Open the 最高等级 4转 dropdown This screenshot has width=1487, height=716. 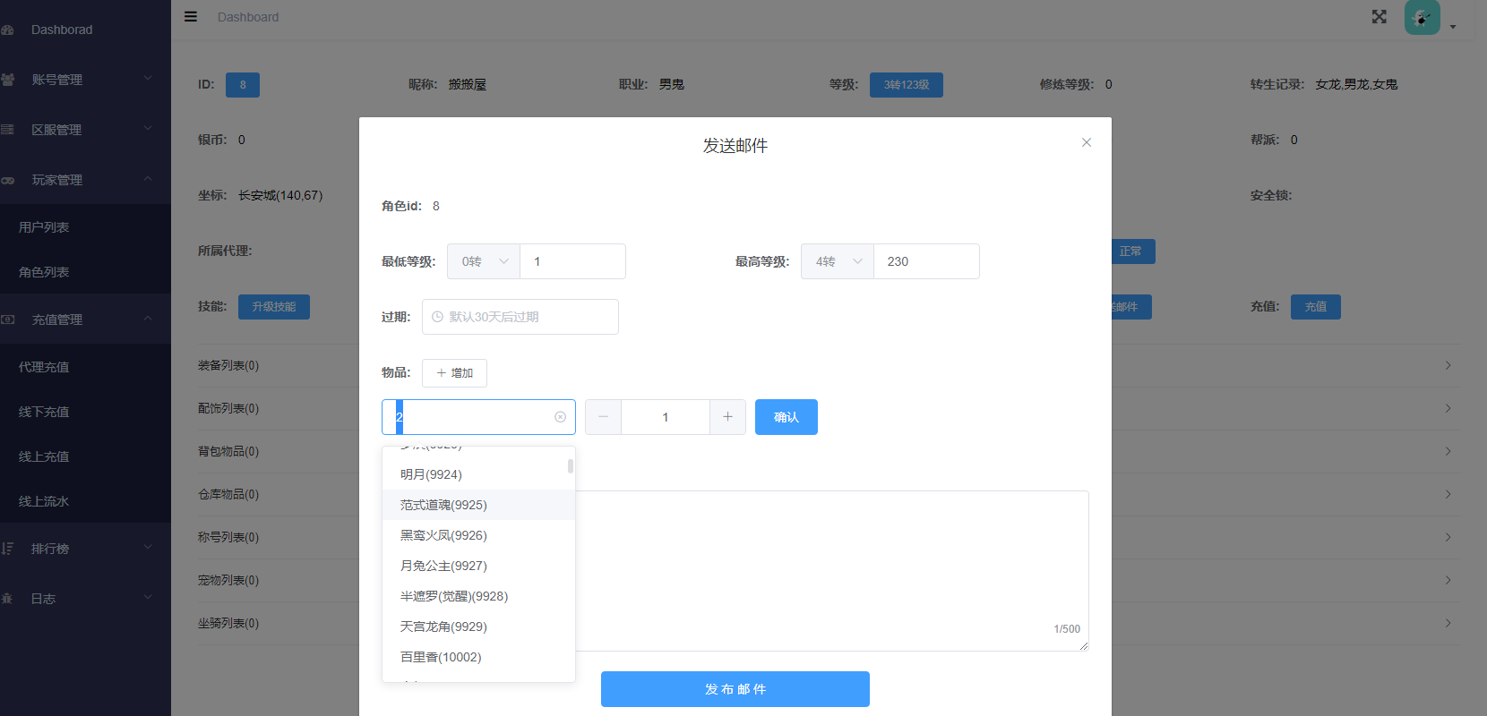coord(838,261)
